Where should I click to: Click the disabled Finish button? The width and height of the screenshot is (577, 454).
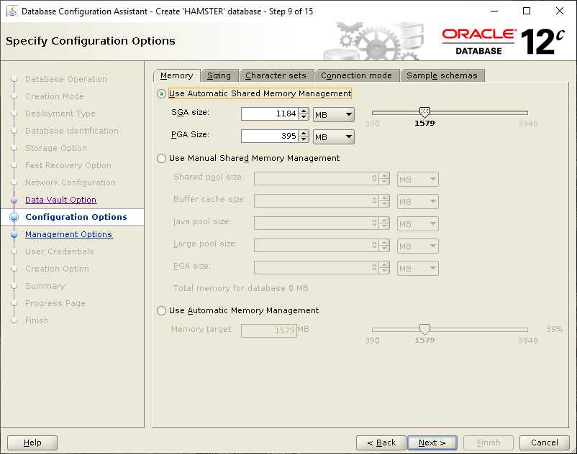point(489,443)
